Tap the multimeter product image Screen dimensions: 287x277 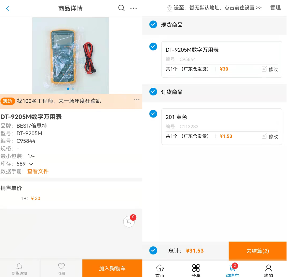[x=70, y=56]
